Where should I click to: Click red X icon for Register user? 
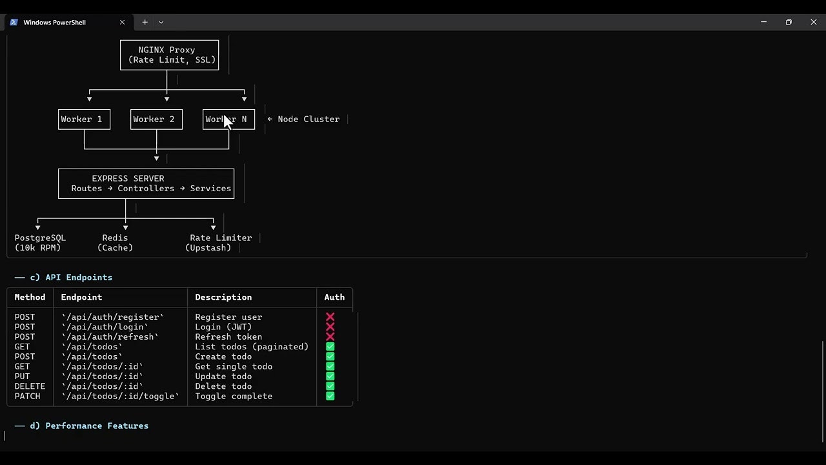[x=330, y=317]
